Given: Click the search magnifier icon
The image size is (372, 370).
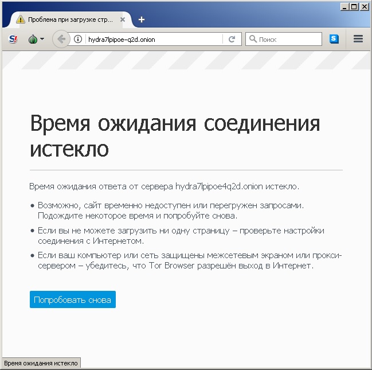Looking at the screenshot, I should pos(252,40).
